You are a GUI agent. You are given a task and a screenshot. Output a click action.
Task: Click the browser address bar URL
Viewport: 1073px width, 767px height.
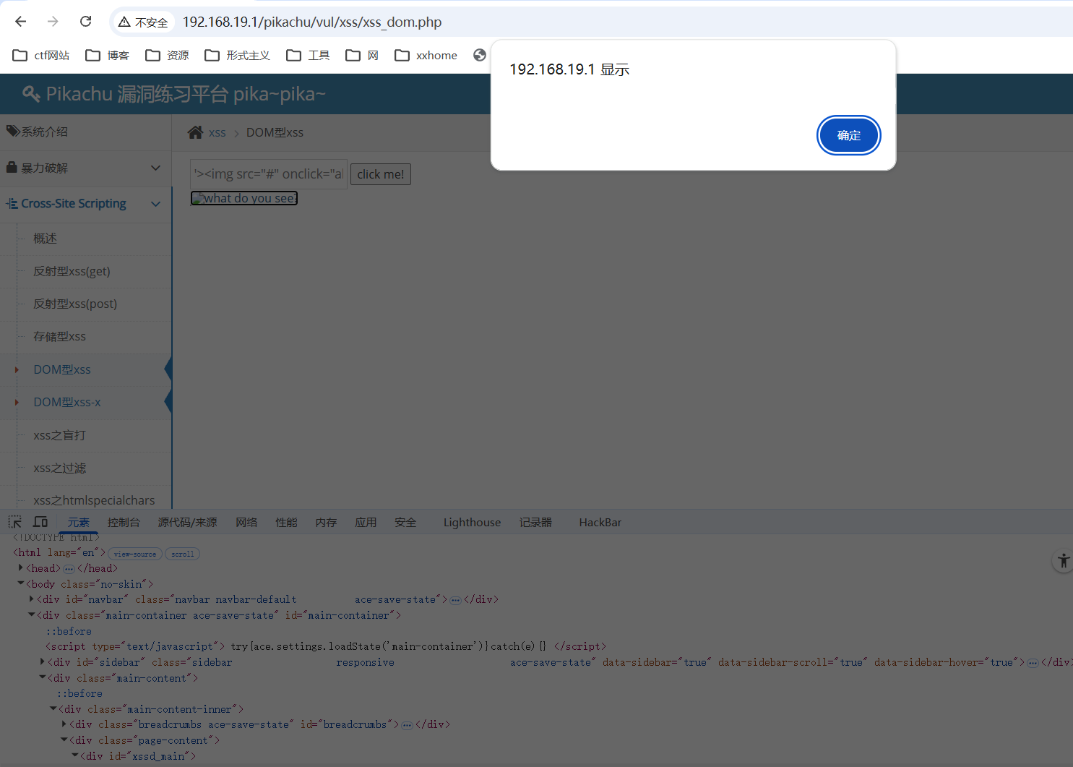(312, 22)
